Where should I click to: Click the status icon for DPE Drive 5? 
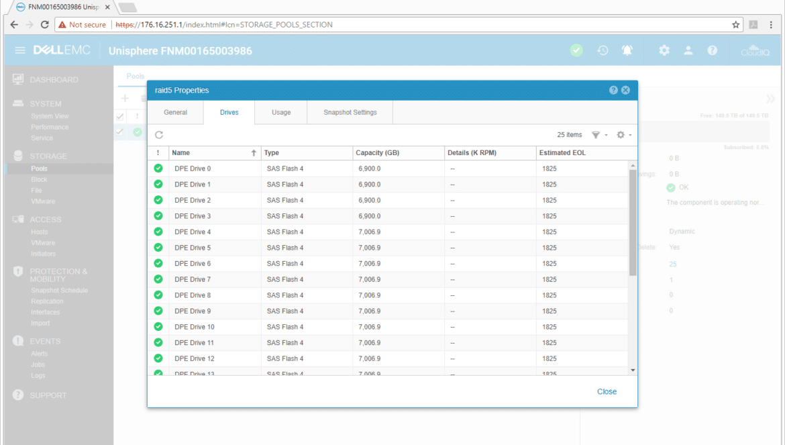[158, 247]
